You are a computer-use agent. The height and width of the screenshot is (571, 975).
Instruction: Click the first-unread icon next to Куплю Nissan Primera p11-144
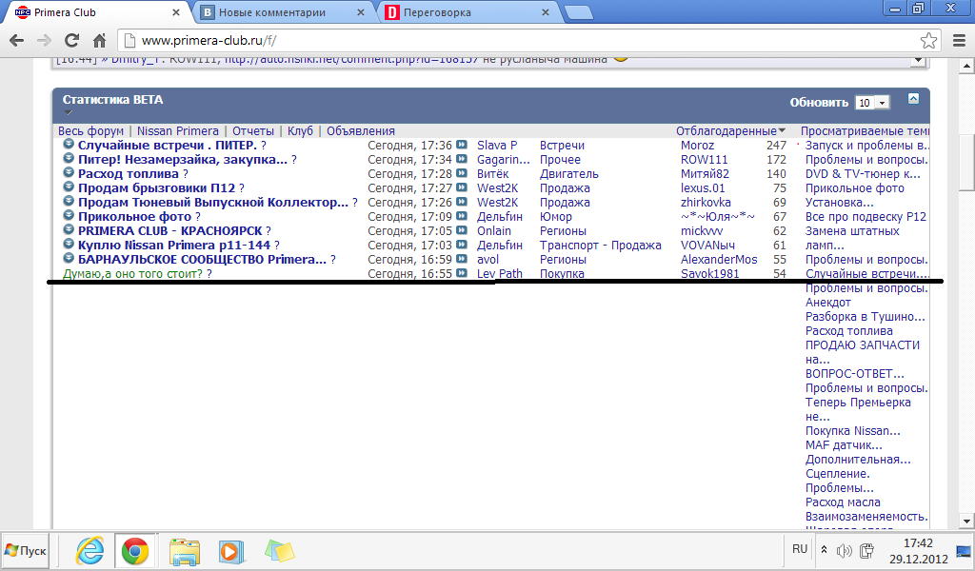pyautogui.click(x=69, y=245)
